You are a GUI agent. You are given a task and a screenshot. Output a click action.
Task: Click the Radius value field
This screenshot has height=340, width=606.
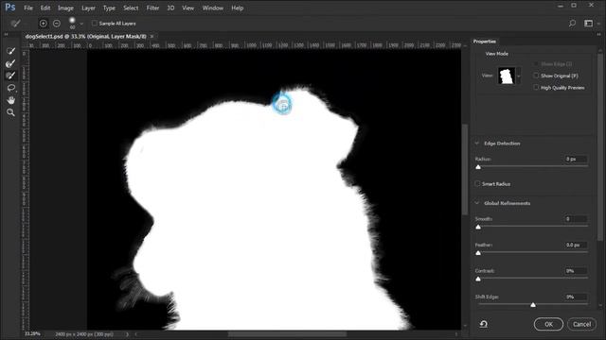[x=576, y=159]
